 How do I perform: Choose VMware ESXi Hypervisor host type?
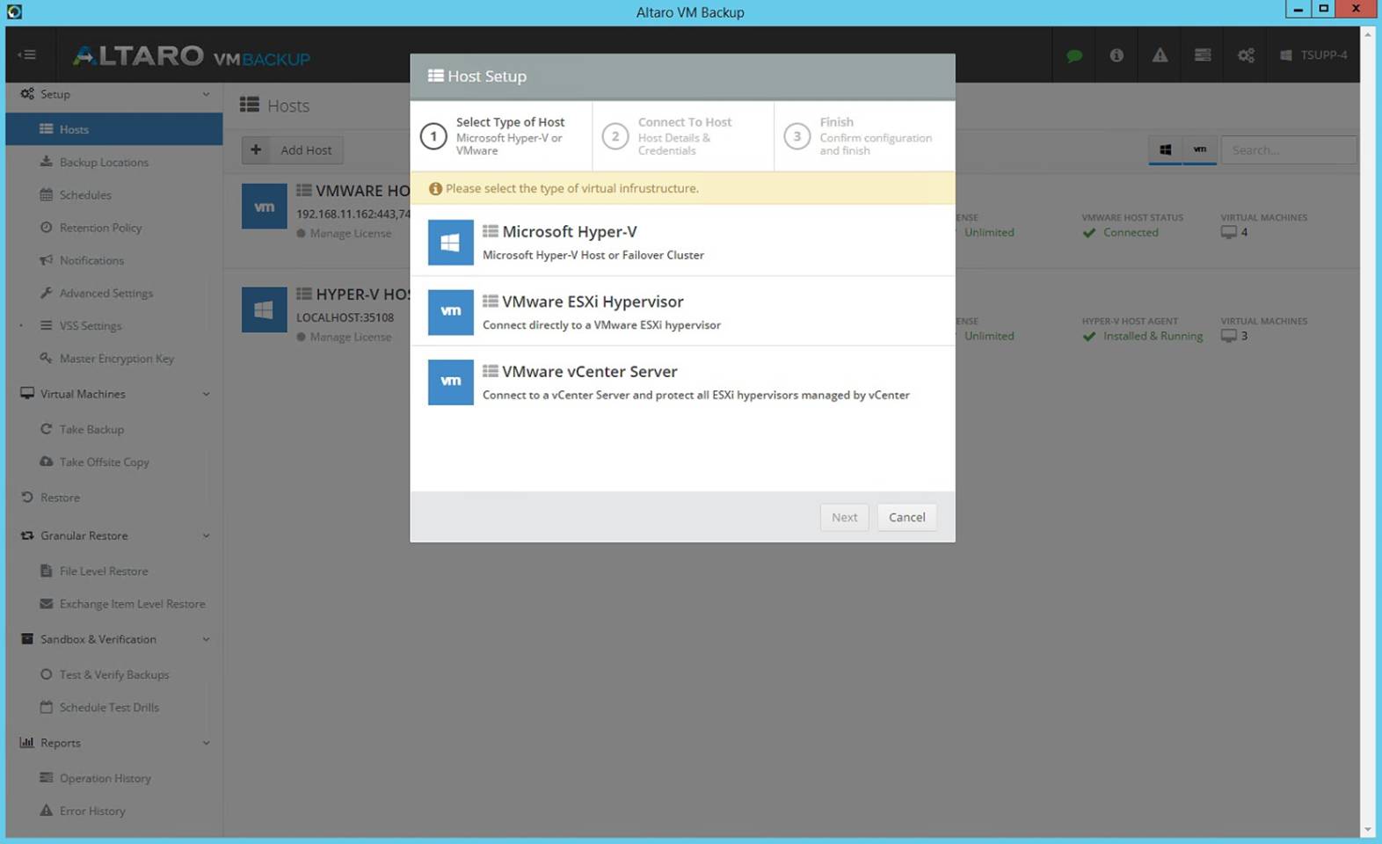point(682,312)
